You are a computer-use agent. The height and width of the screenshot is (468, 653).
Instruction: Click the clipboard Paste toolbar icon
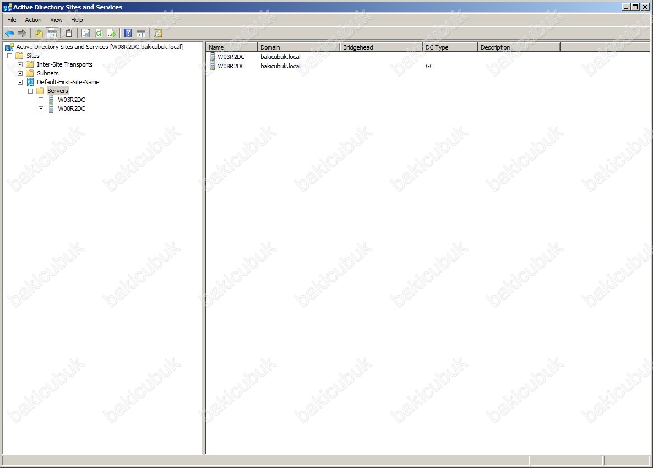click(69, 33)
